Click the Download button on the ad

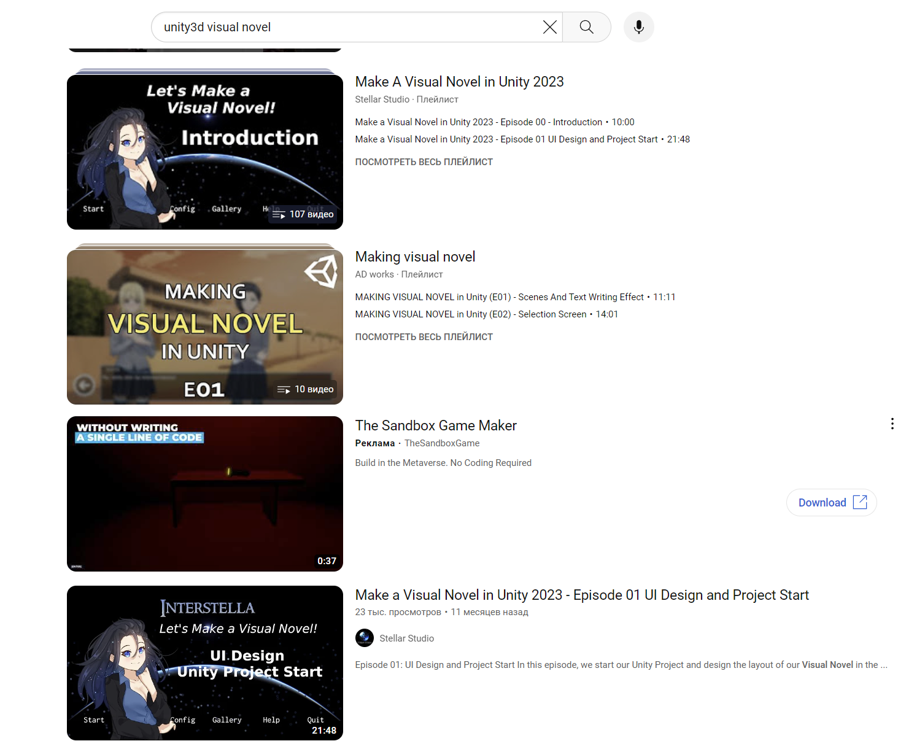pos(832,503)
